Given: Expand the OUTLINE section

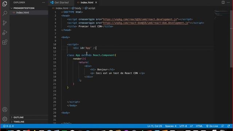Looking at the screenshot, I should tap(29, 117).
